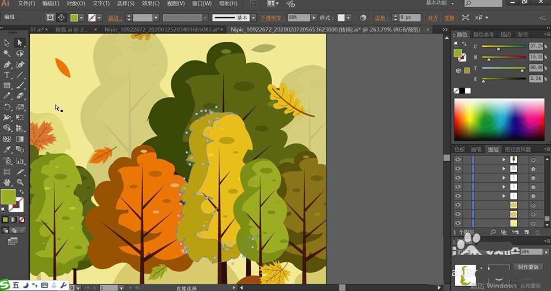Screen dimensions: 551x291
Task: Open the 对象(O) menu
Action: (x=75, y=3)
